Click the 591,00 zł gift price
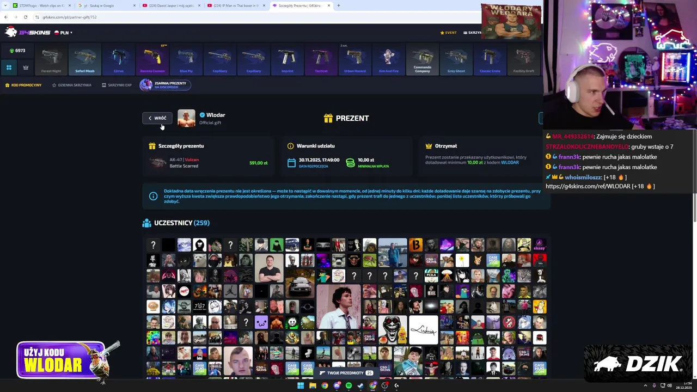The image size is (697, 392). click(258, 163)
